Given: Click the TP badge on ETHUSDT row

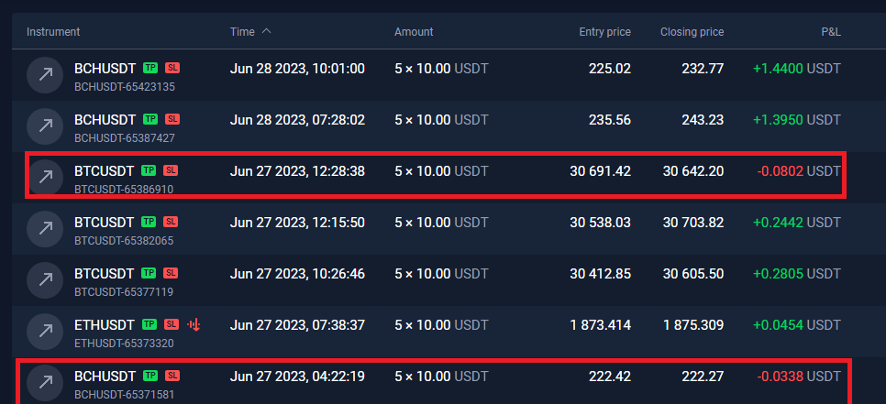Looking at the screenshot, I should pyautogui.click(x=149, y=324).
